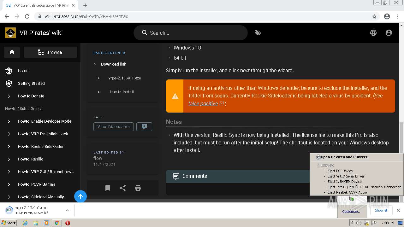
Task: Click the wiki home icon button
Action: point(12,52)
